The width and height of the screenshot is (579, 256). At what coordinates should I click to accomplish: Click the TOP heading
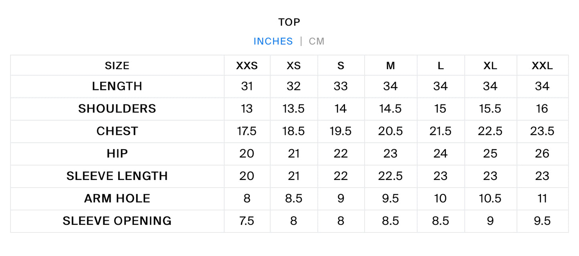pyautogui.click(x=289, y=22)
